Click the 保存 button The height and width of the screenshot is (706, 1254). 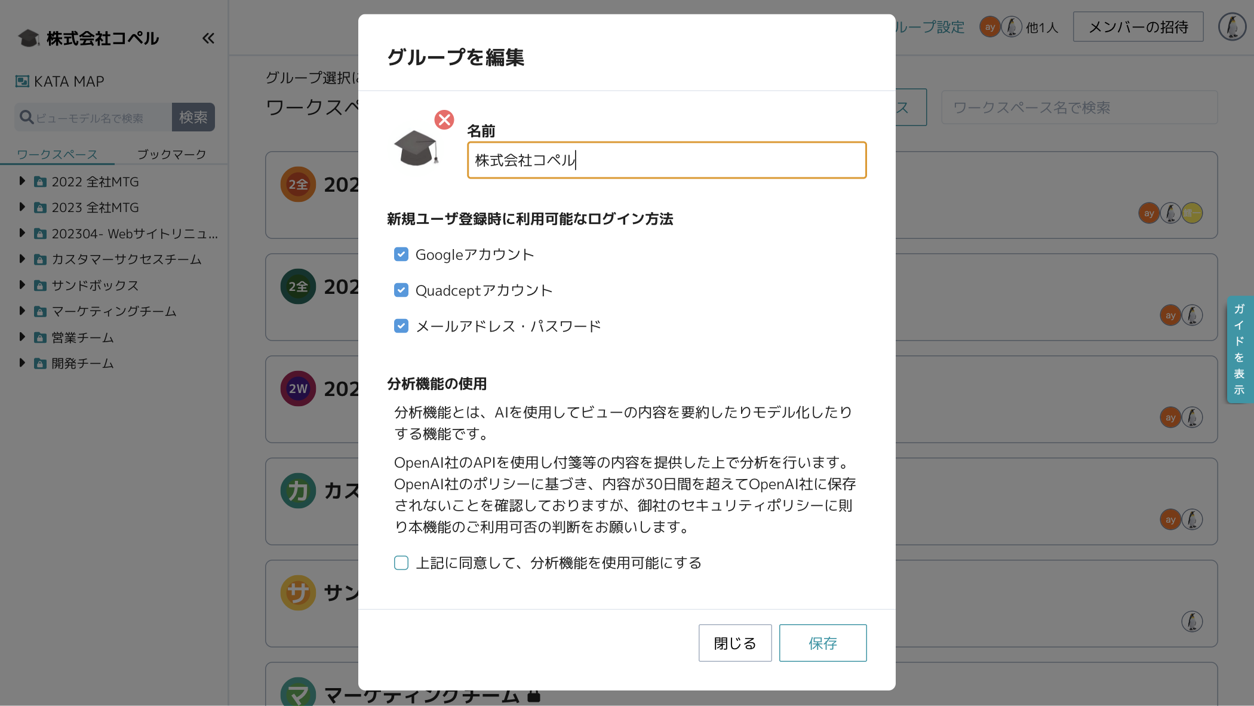coord(823,643)
